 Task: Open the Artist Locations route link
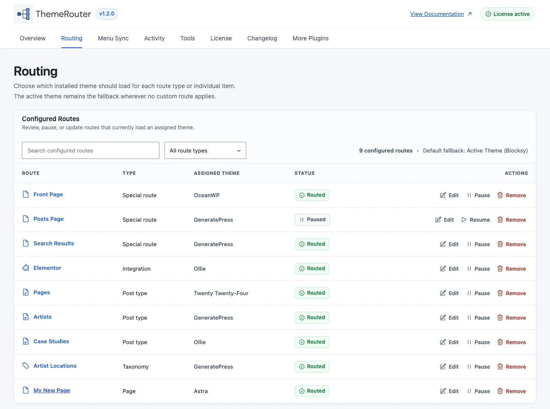coord(55,366)
